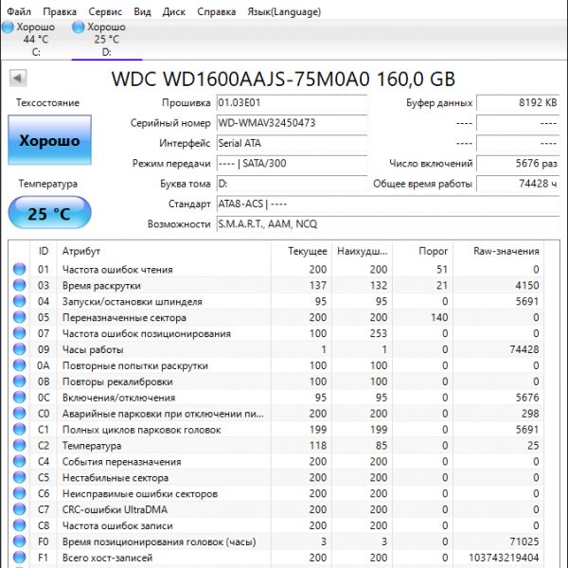568x568 pixels.
Task: Click the Буфер данных value 8192 KB
Action: pyautogui.click(x=518, y=103)
